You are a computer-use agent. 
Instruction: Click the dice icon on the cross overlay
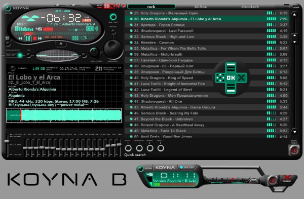point(220,77)
